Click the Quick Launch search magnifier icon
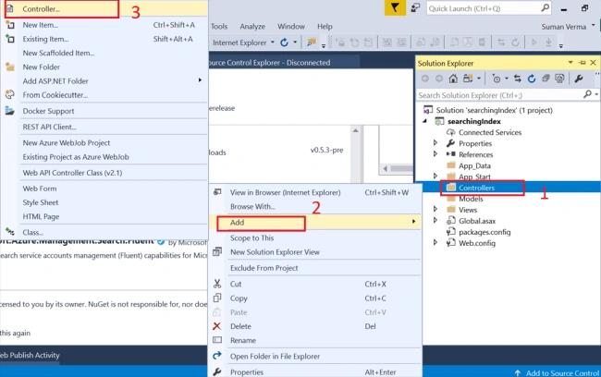The width and height of the screenshot is (601, 377). coord(545,8)
